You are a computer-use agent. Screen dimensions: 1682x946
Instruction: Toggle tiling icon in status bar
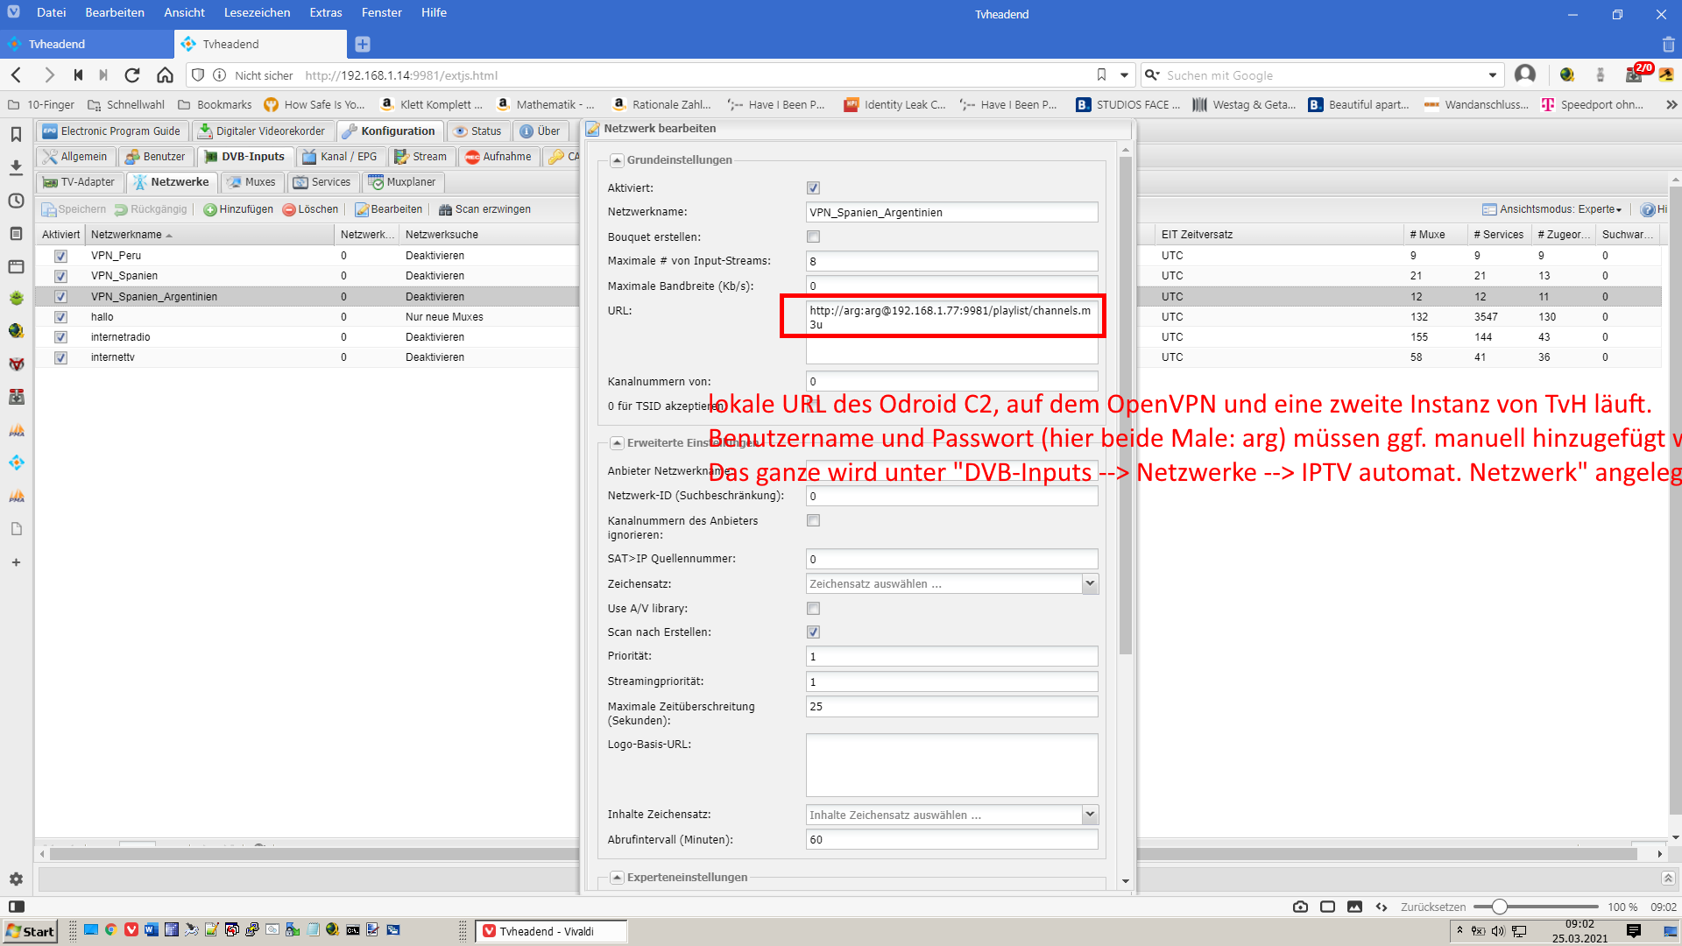pos(1327,907)
